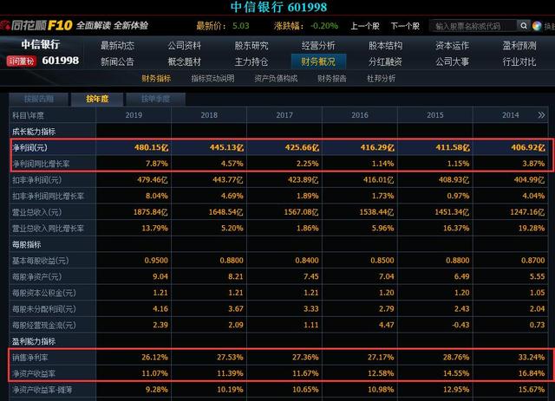This screenshot has height=401, width=555.
Task: Open 经营分析 section
Action: 318,46
